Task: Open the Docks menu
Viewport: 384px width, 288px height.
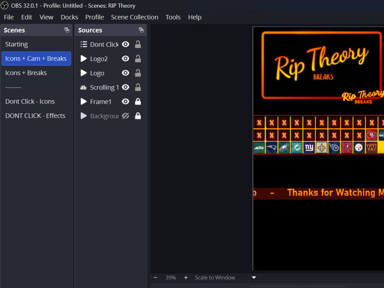Action: tap(69, 17)
